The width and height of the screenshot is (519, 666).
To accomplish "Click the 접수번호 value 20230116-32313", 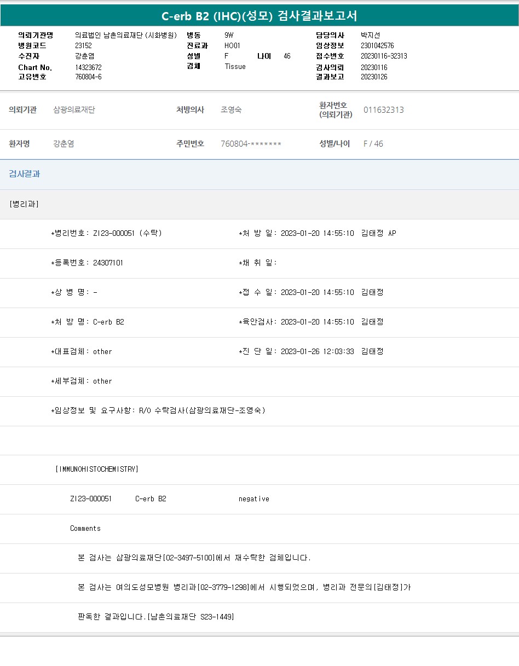I will (x=384, y=56).
